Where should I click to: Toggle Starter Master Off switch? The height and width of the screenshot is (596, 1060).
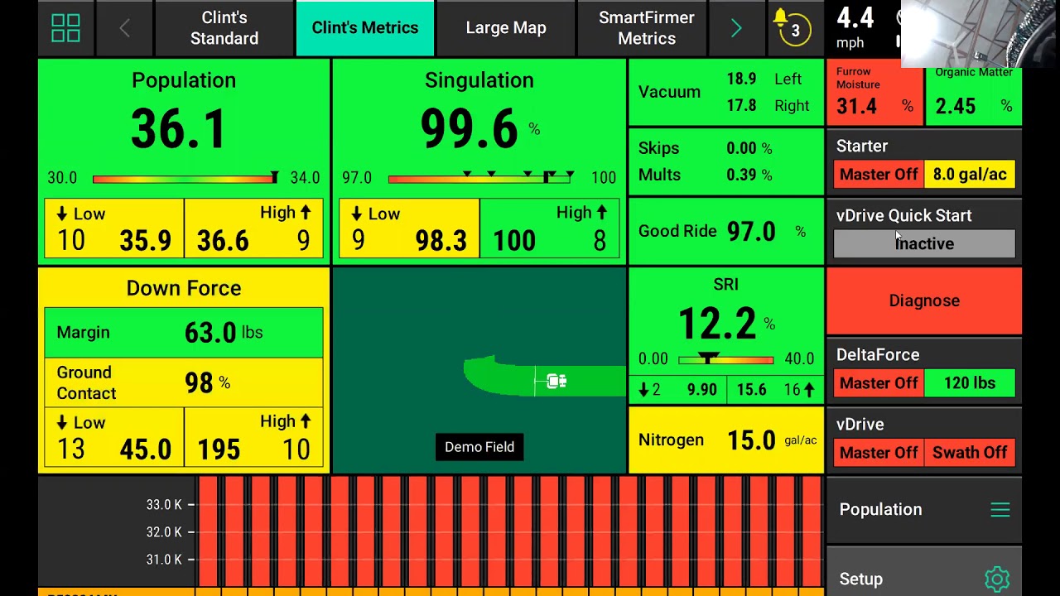pyautogui.click(x=879, y=175)
